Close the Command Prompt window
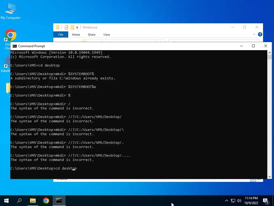 [x=266, y=46]
